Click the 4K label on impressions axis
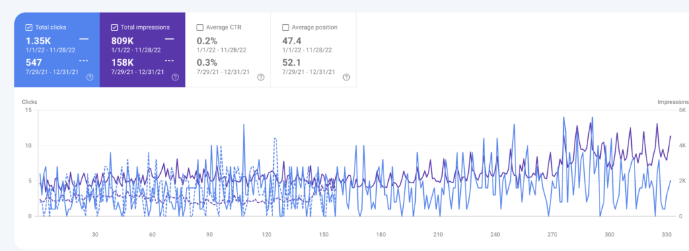Screen dimensions: 689x251 tap(682, 146)
